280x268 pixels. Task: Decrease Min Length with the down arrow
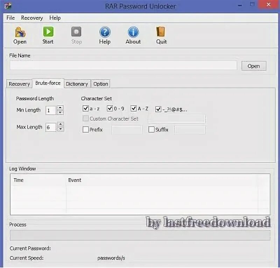(x=60, y=113)
